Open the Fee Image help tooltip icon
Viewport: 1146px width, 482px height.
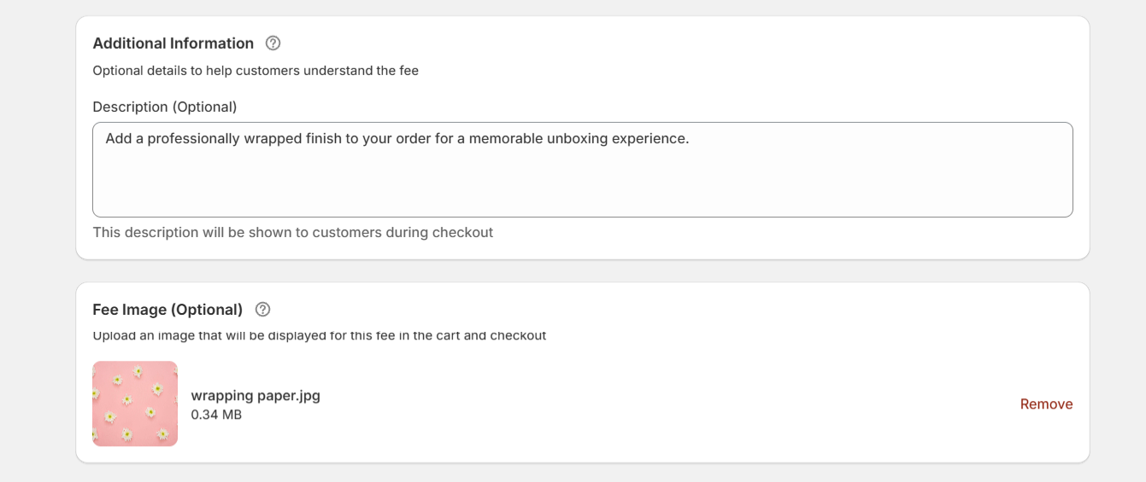point(263,309)
